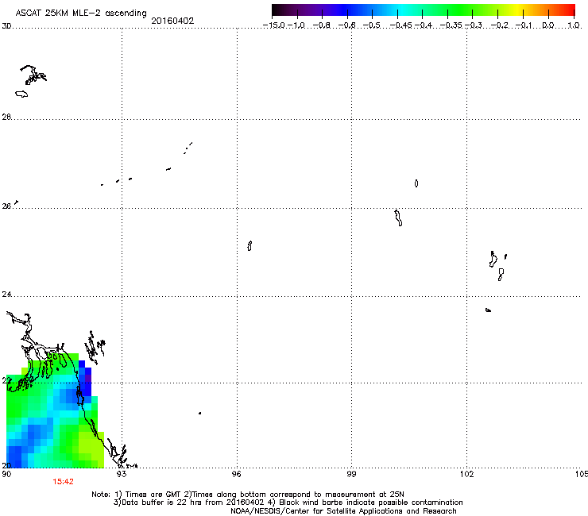Click the 96 longitude axis label
The height and width of the screenshot is (516, 588).
tap(236, 474)
